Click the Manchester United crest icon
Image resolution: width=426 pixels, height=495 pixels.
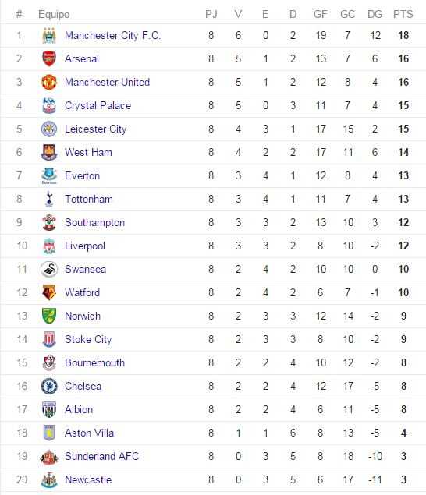[49, 82]
